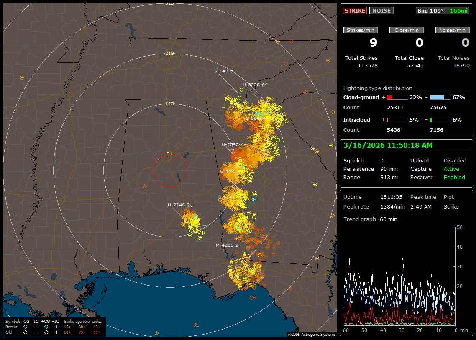This screenshot has height=340, width=476.
Task: Click the red dashed 31-mile range circle
Action: coord(154,170)
